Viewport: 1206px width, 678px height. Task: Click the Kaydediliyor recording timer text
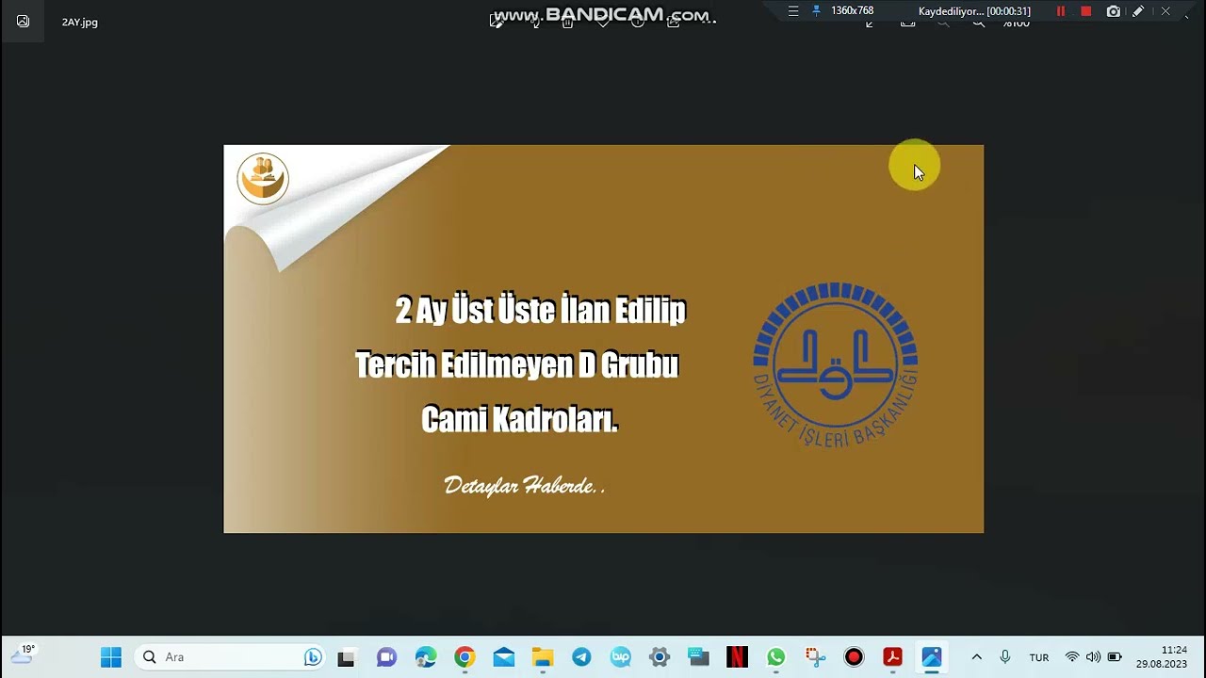[974, 11]
